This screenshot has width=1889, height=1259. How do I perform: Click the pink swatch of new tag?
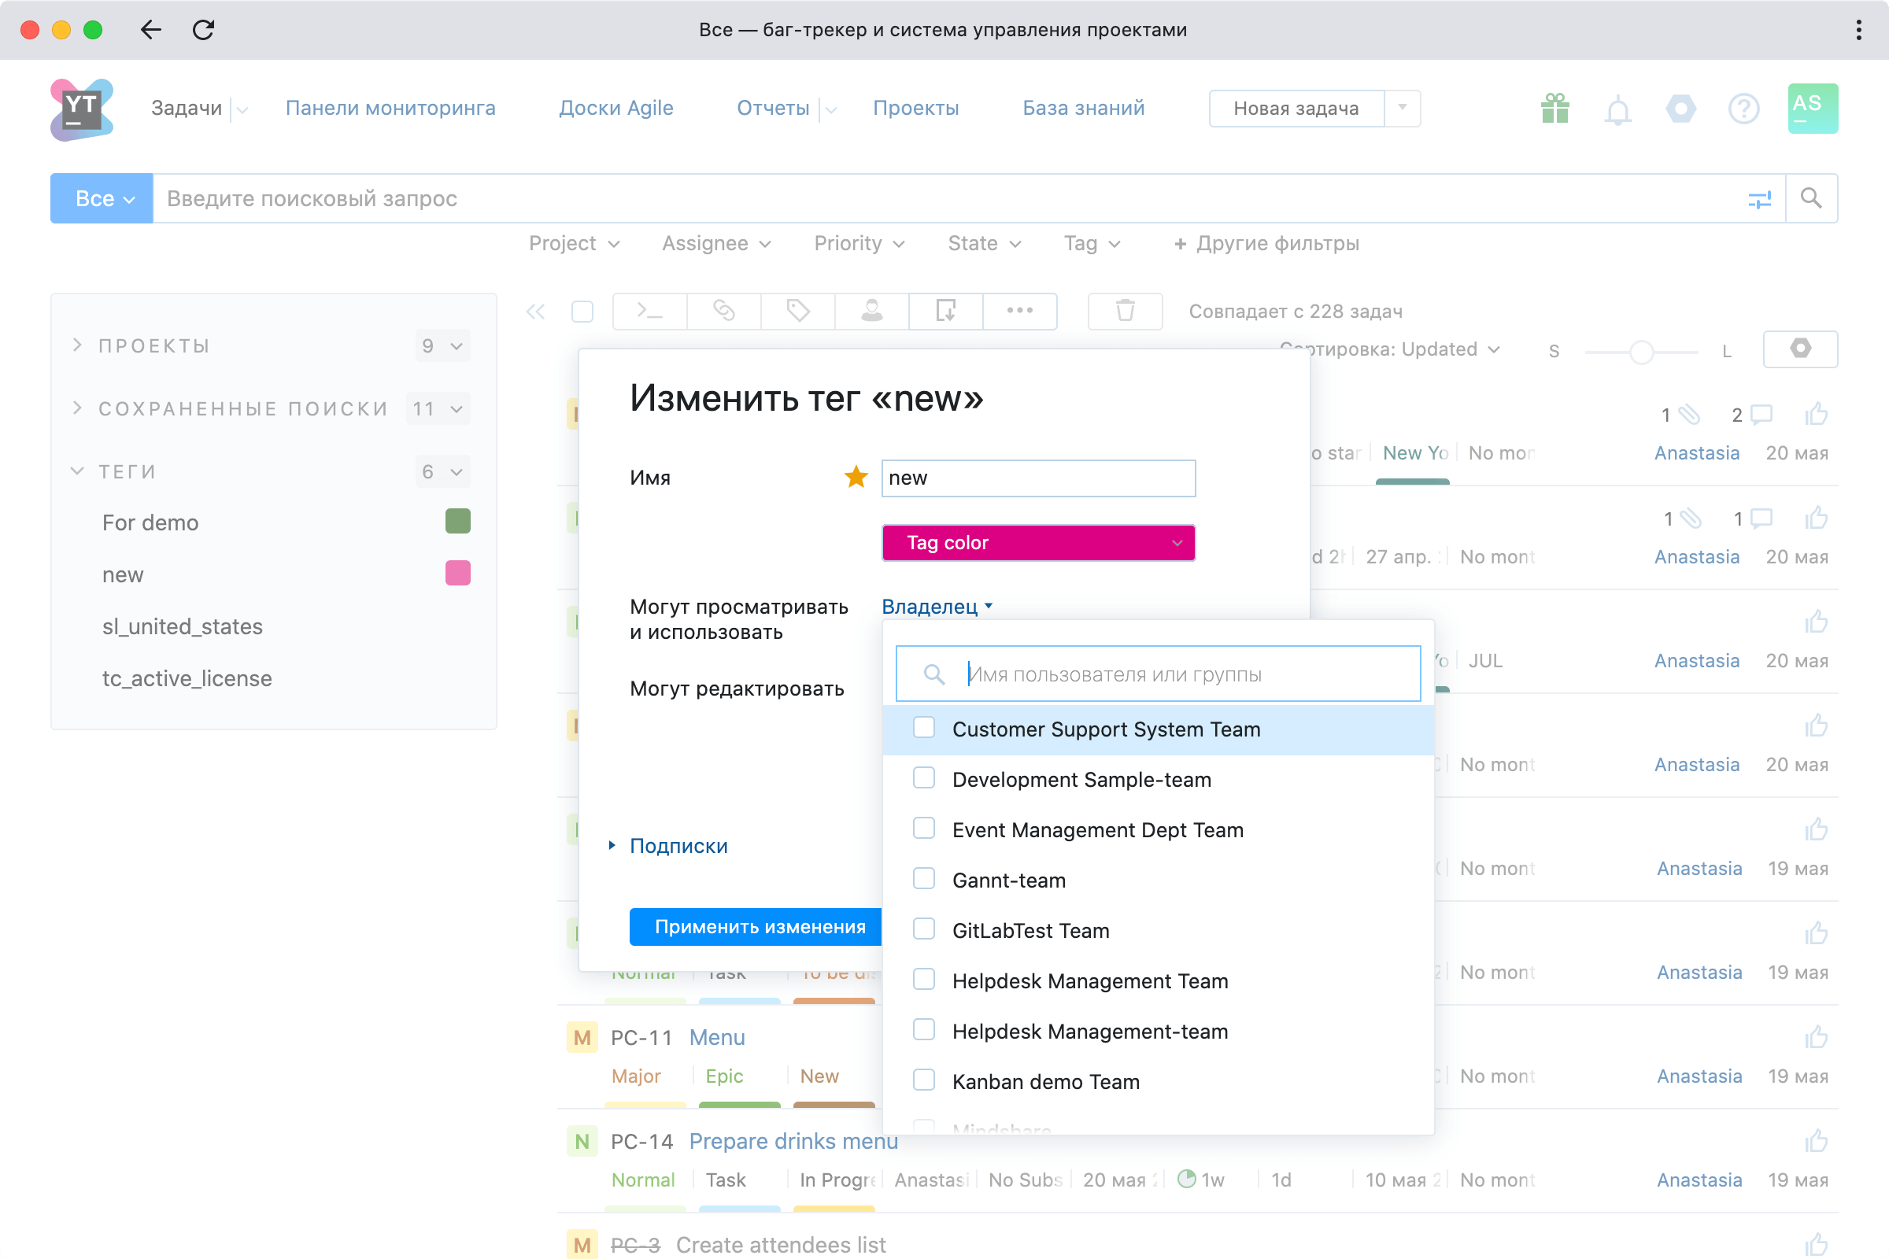pyautogui.click(x=458, y=574)
